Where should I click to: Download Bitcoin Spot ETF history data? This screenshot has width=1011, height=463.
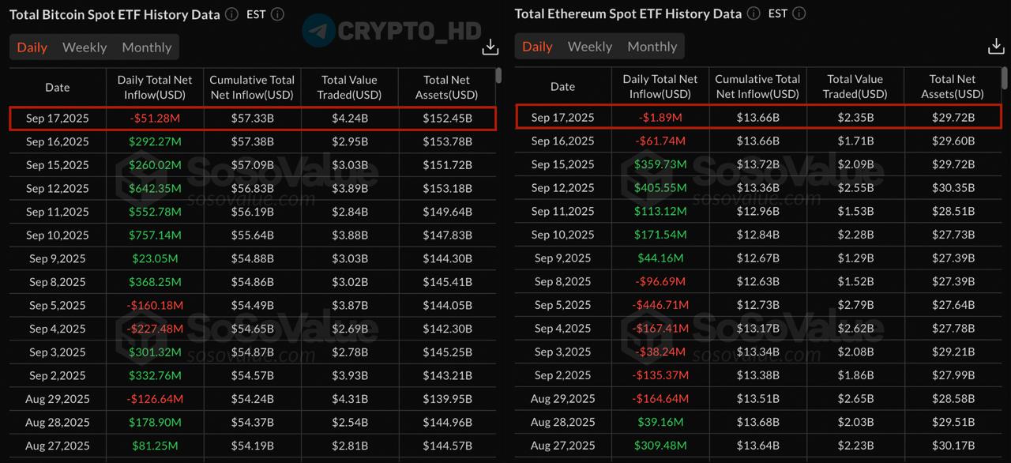pyautogui.click(x=490, y=47)
